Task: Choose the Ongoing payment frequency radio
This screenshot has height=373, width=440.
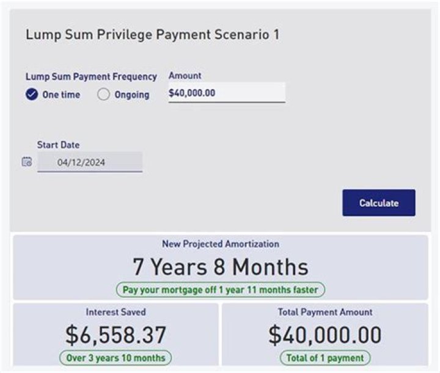Action: coord(104,95)
